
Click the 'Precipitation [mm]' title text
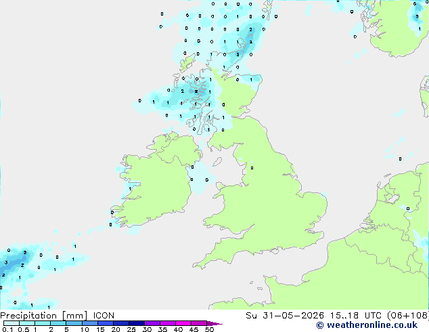click(43, 316)
